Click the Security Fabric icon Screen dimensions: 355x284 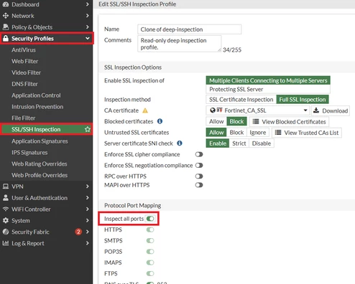click(6, 232)
